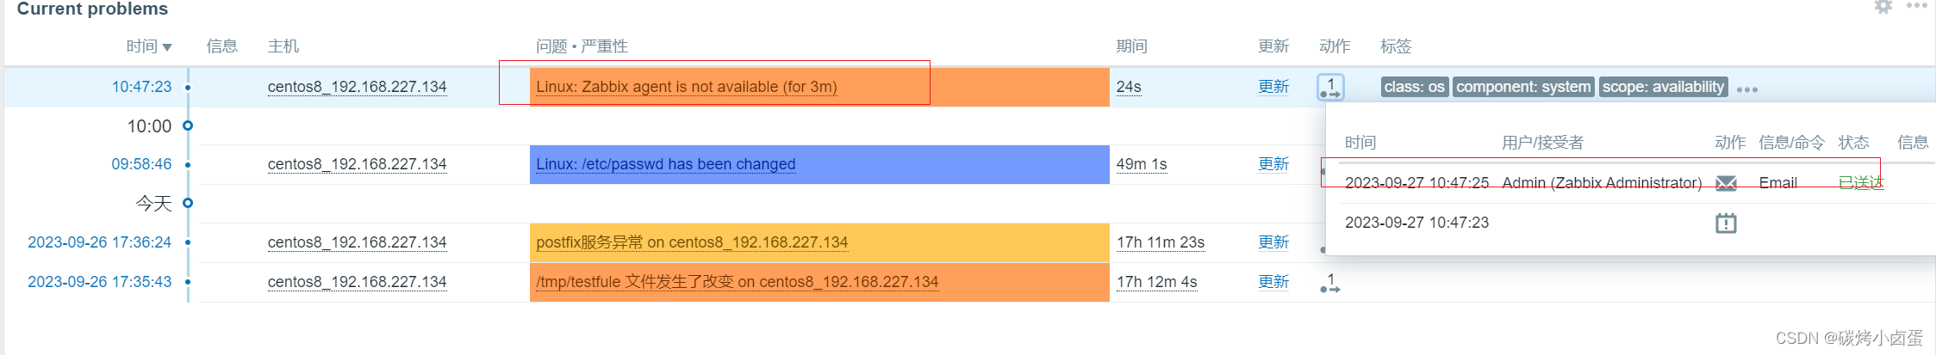This screenshot has width=1936, height=355.
Task: Open host centos8_192.168.227.134 in first row
Action: coord(357,87)
